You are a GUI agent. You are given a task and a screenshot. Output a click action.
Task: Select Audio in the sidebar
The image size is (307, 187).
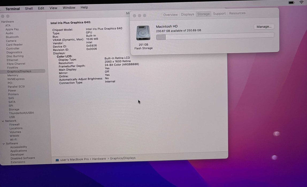pyautogui.click(x=9, y=33)
